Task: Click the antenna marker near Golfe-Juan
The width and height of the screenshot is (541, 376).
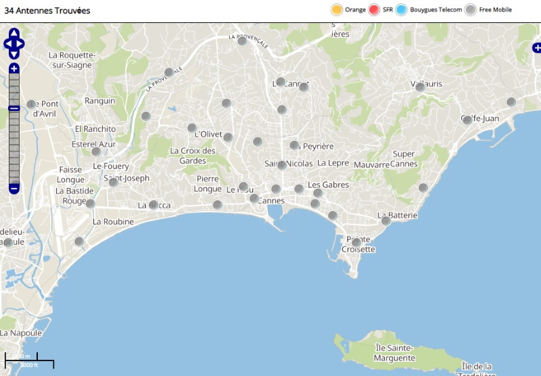Action: click(467, 120)
